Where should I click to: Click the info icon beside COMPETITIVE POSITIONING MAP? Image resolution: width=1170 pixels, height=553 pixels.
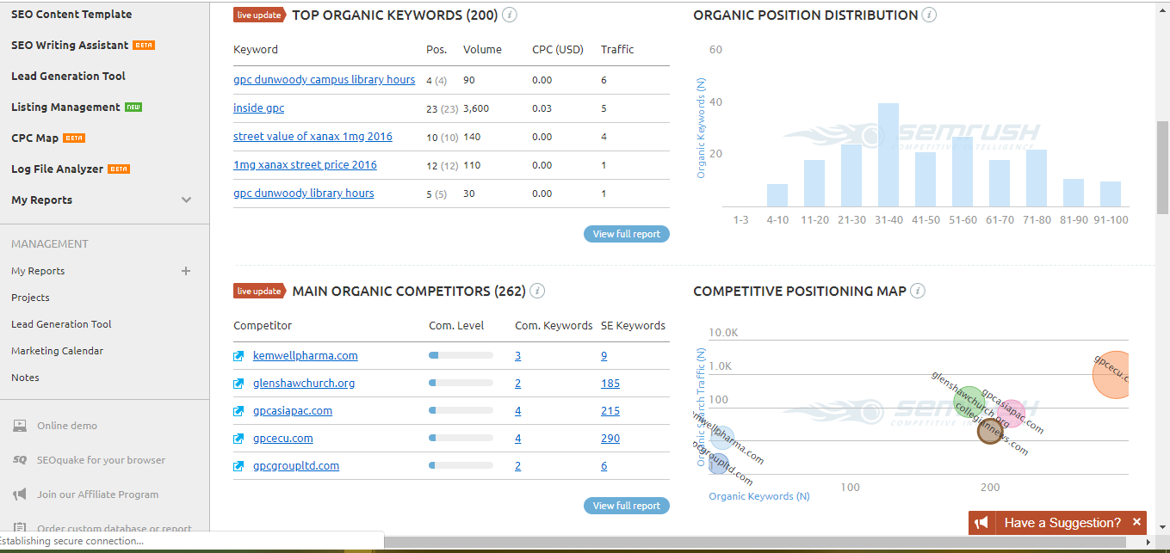click(x=918, y=291)
